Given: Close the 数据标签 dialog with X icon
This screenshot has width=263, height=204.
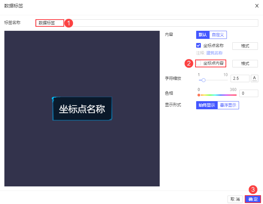Looking at the screenshot, I should 257,6.
